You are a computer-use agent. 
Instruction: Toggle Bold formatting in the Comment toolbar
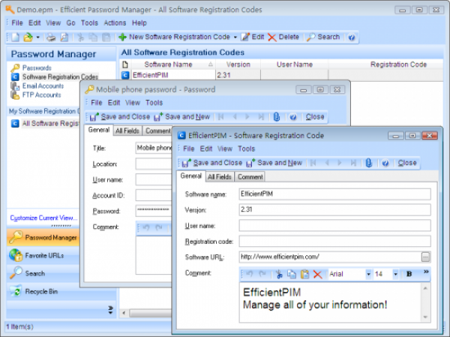409,275
